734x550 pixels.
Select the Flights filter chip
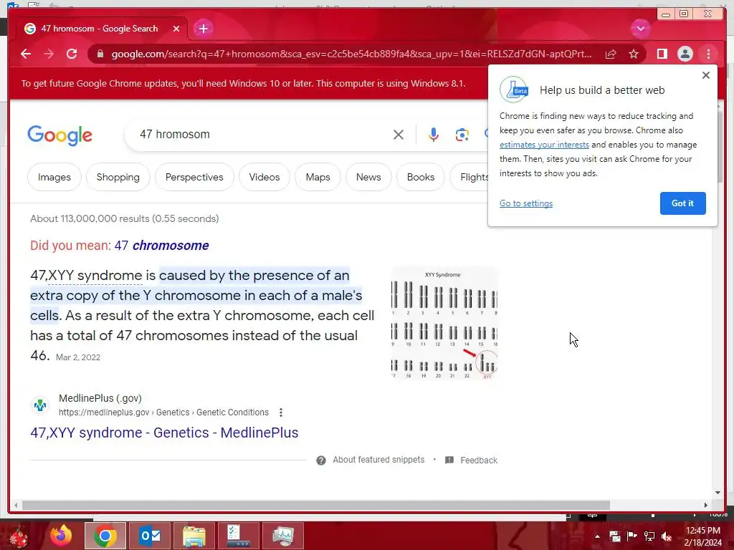470,178
